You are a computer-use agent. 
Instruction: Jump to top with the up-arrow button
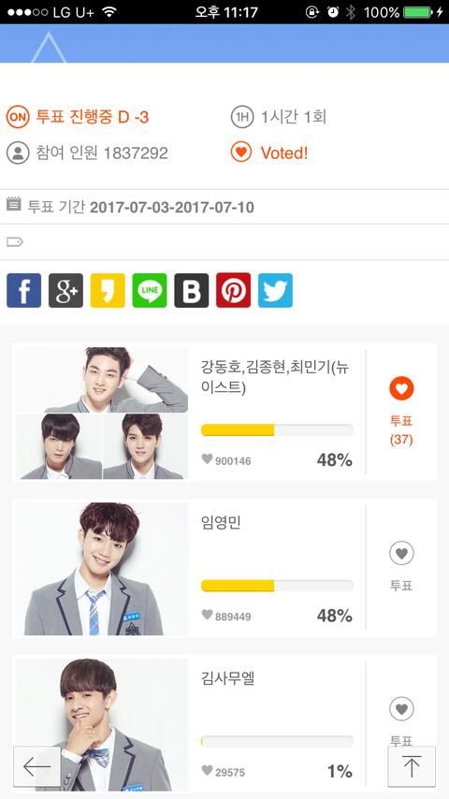pos(412,766)
